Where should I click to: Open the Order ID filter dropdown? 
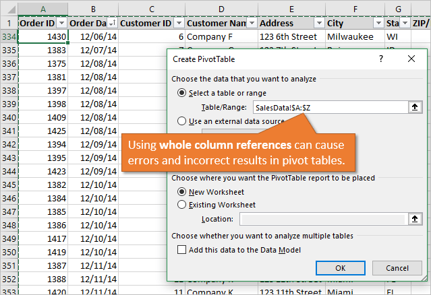coord(61,23)
